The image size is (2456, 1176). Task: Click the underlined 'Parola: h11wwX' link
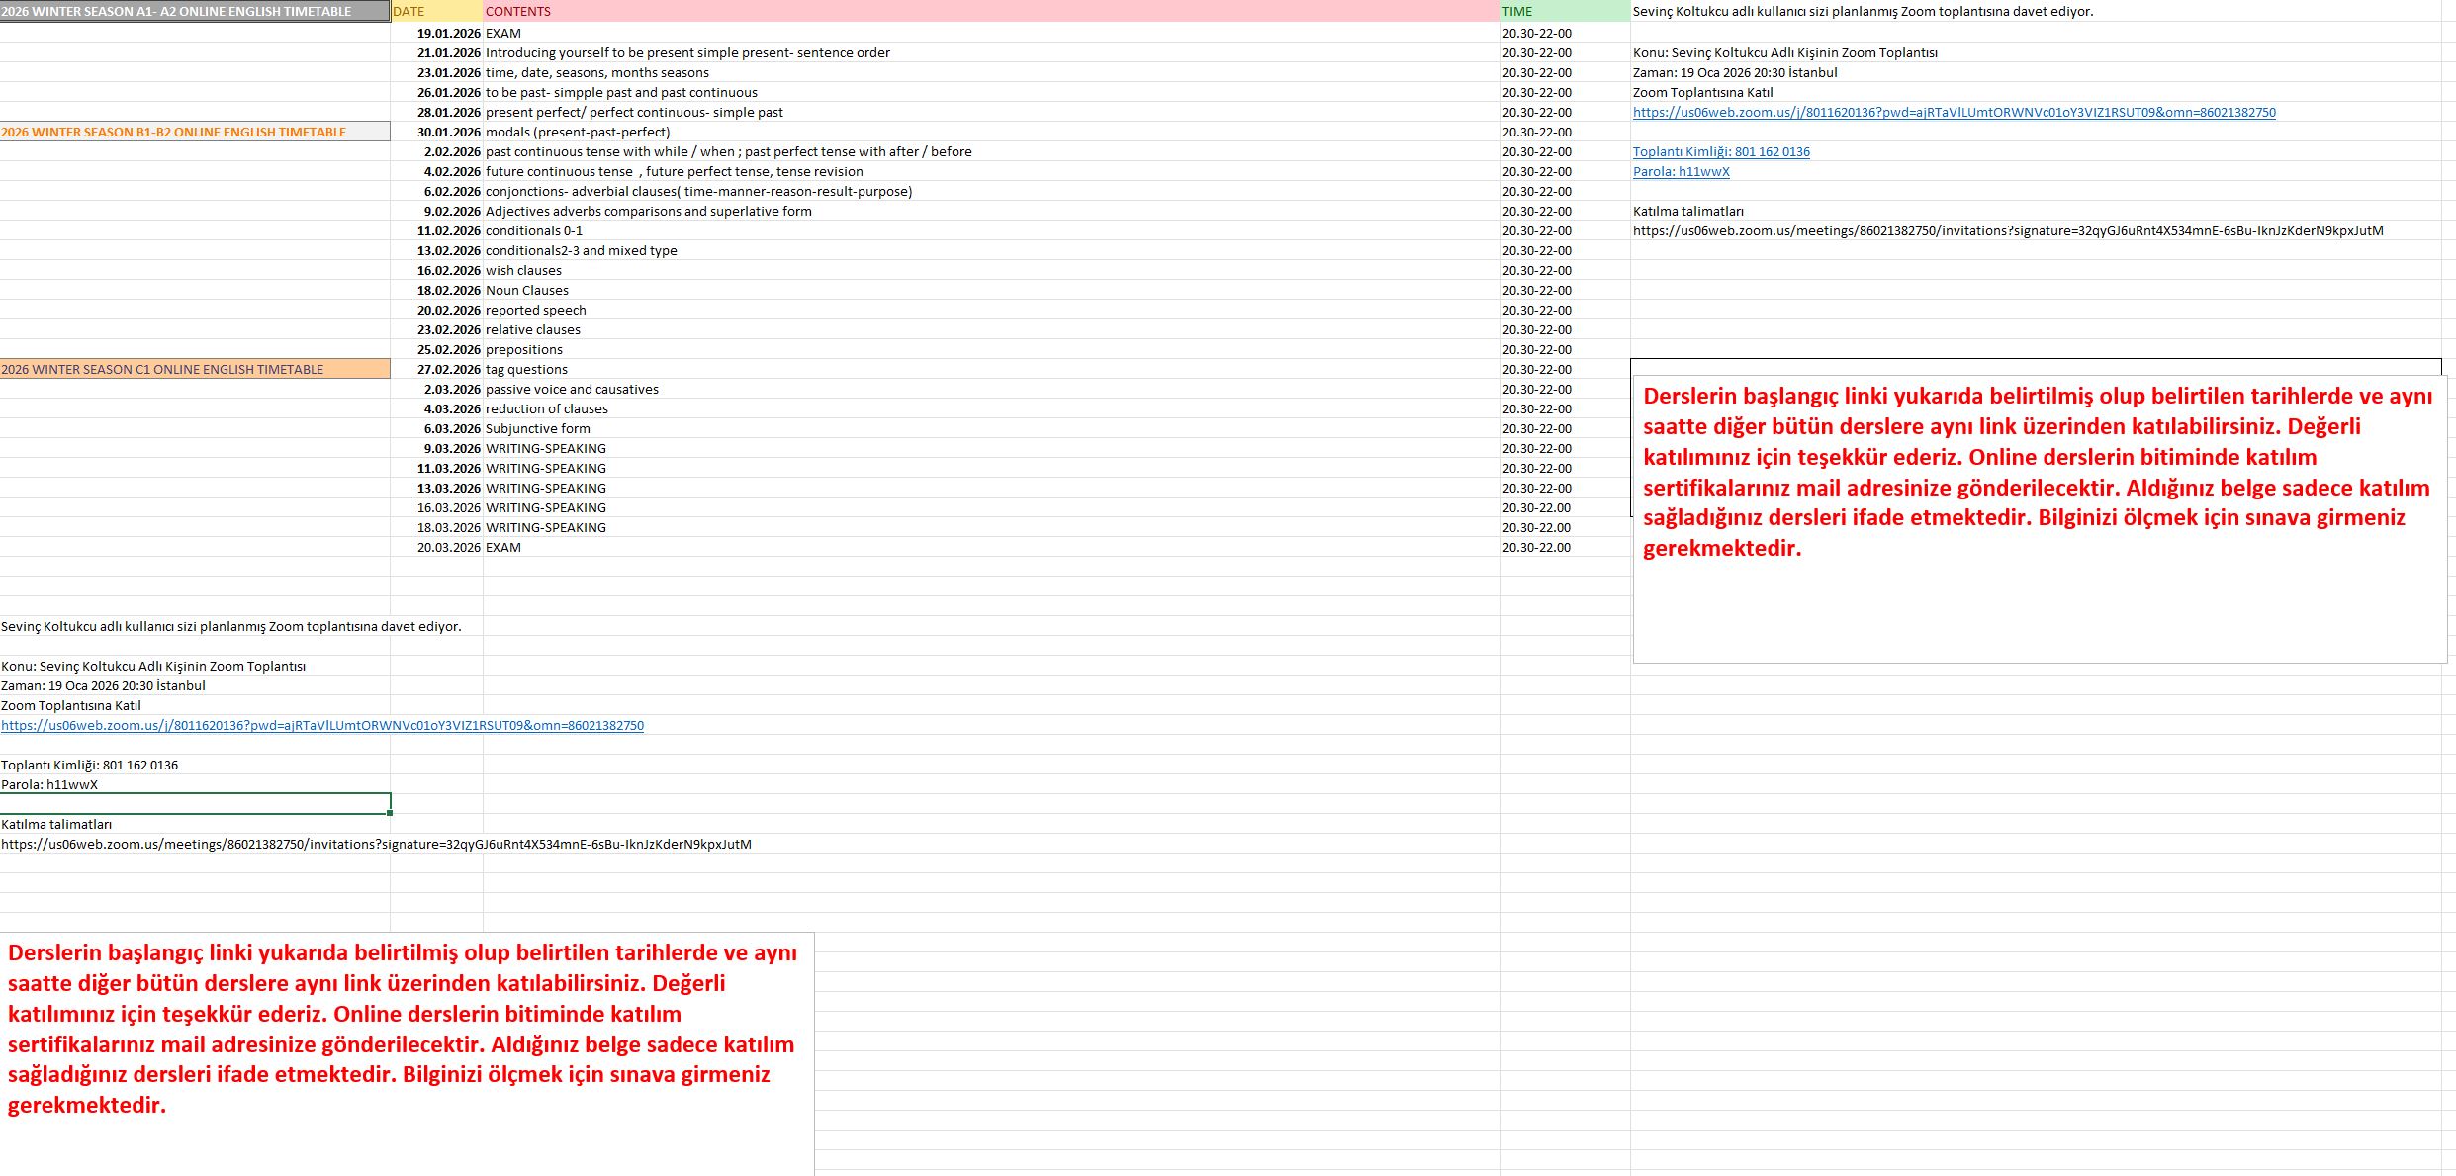(x=1681, y=172)
